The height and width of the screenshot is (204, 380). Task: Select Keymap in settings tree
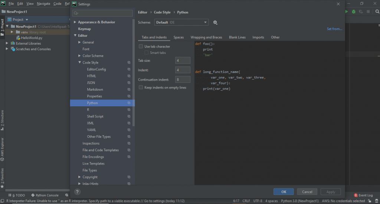pos(84,29)
